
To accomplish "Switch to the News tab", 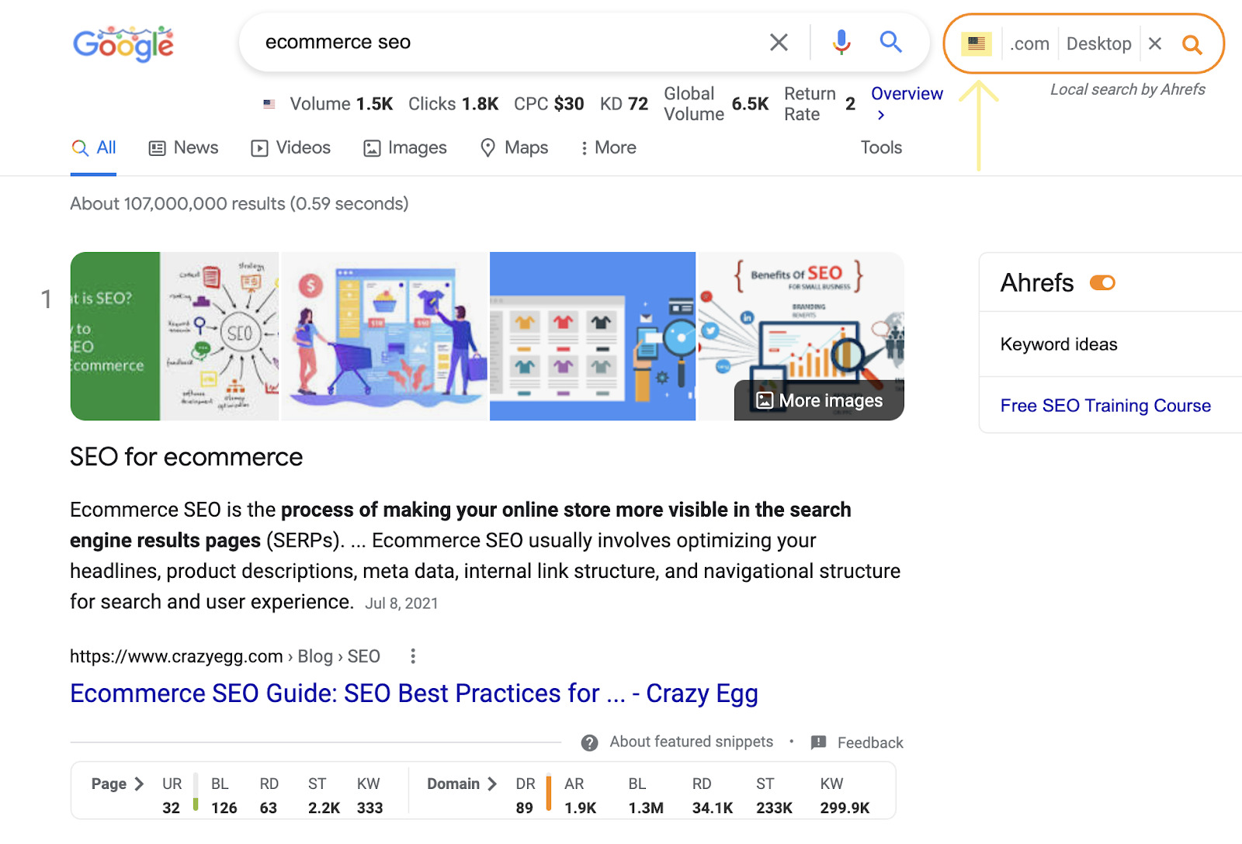I will coord(184,147).
